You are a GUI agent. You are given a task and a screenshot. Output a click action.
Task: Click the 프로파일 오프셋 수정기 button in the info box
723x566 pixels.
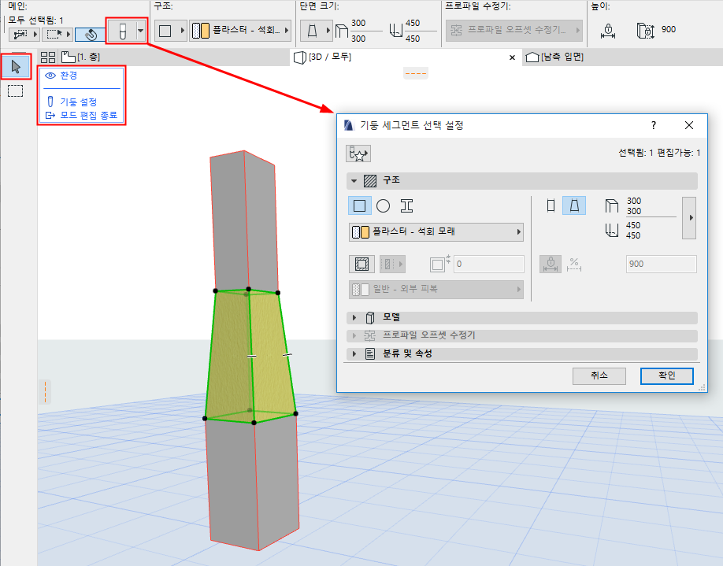(514, 31)
